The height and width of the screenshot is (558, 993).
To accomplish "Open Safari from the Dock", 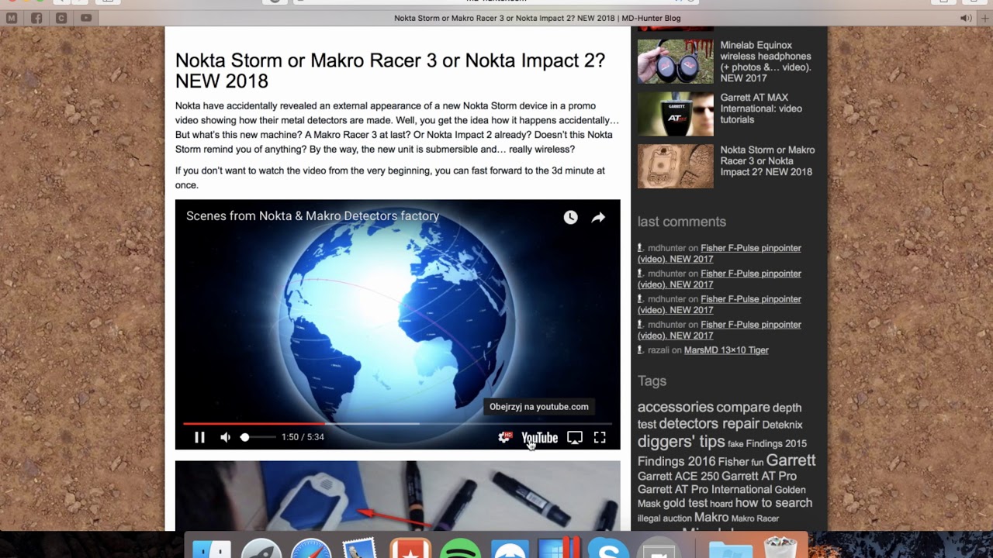I will pos(311,549).
